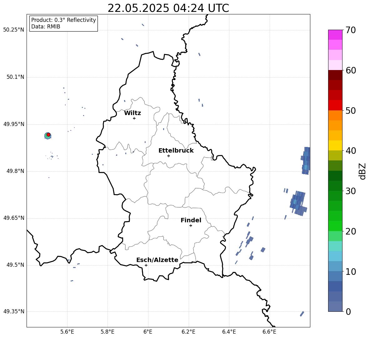This screenshot has height=338, width=370.
Task: Click the 49.8°N latitude label
Action: (x=15, y=171)
